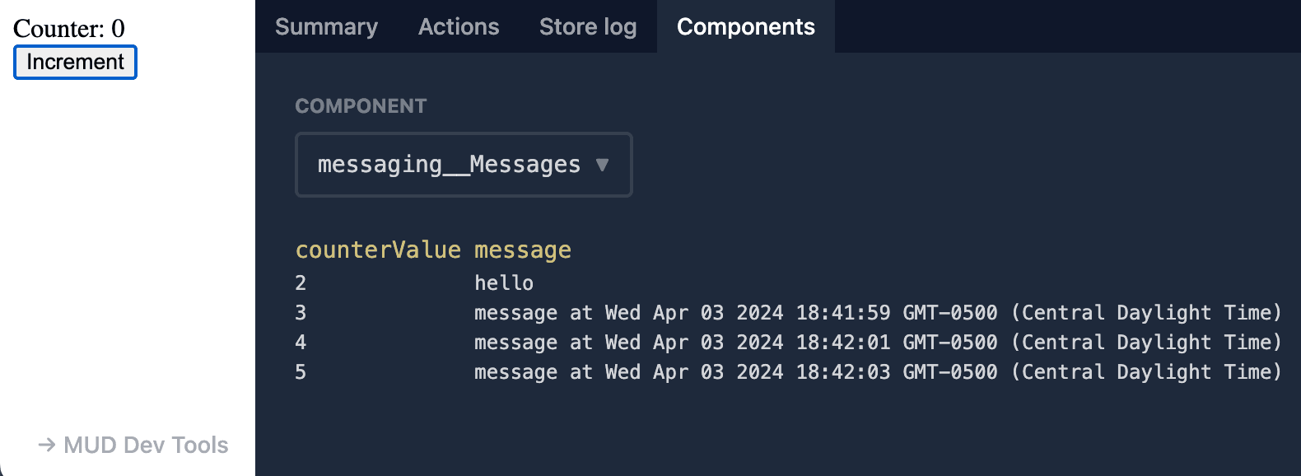Viewport: 1301px width, 476px height.
Task: Click the arrow icon beside MUD Dev Tools
Action: tap(47, 445)
